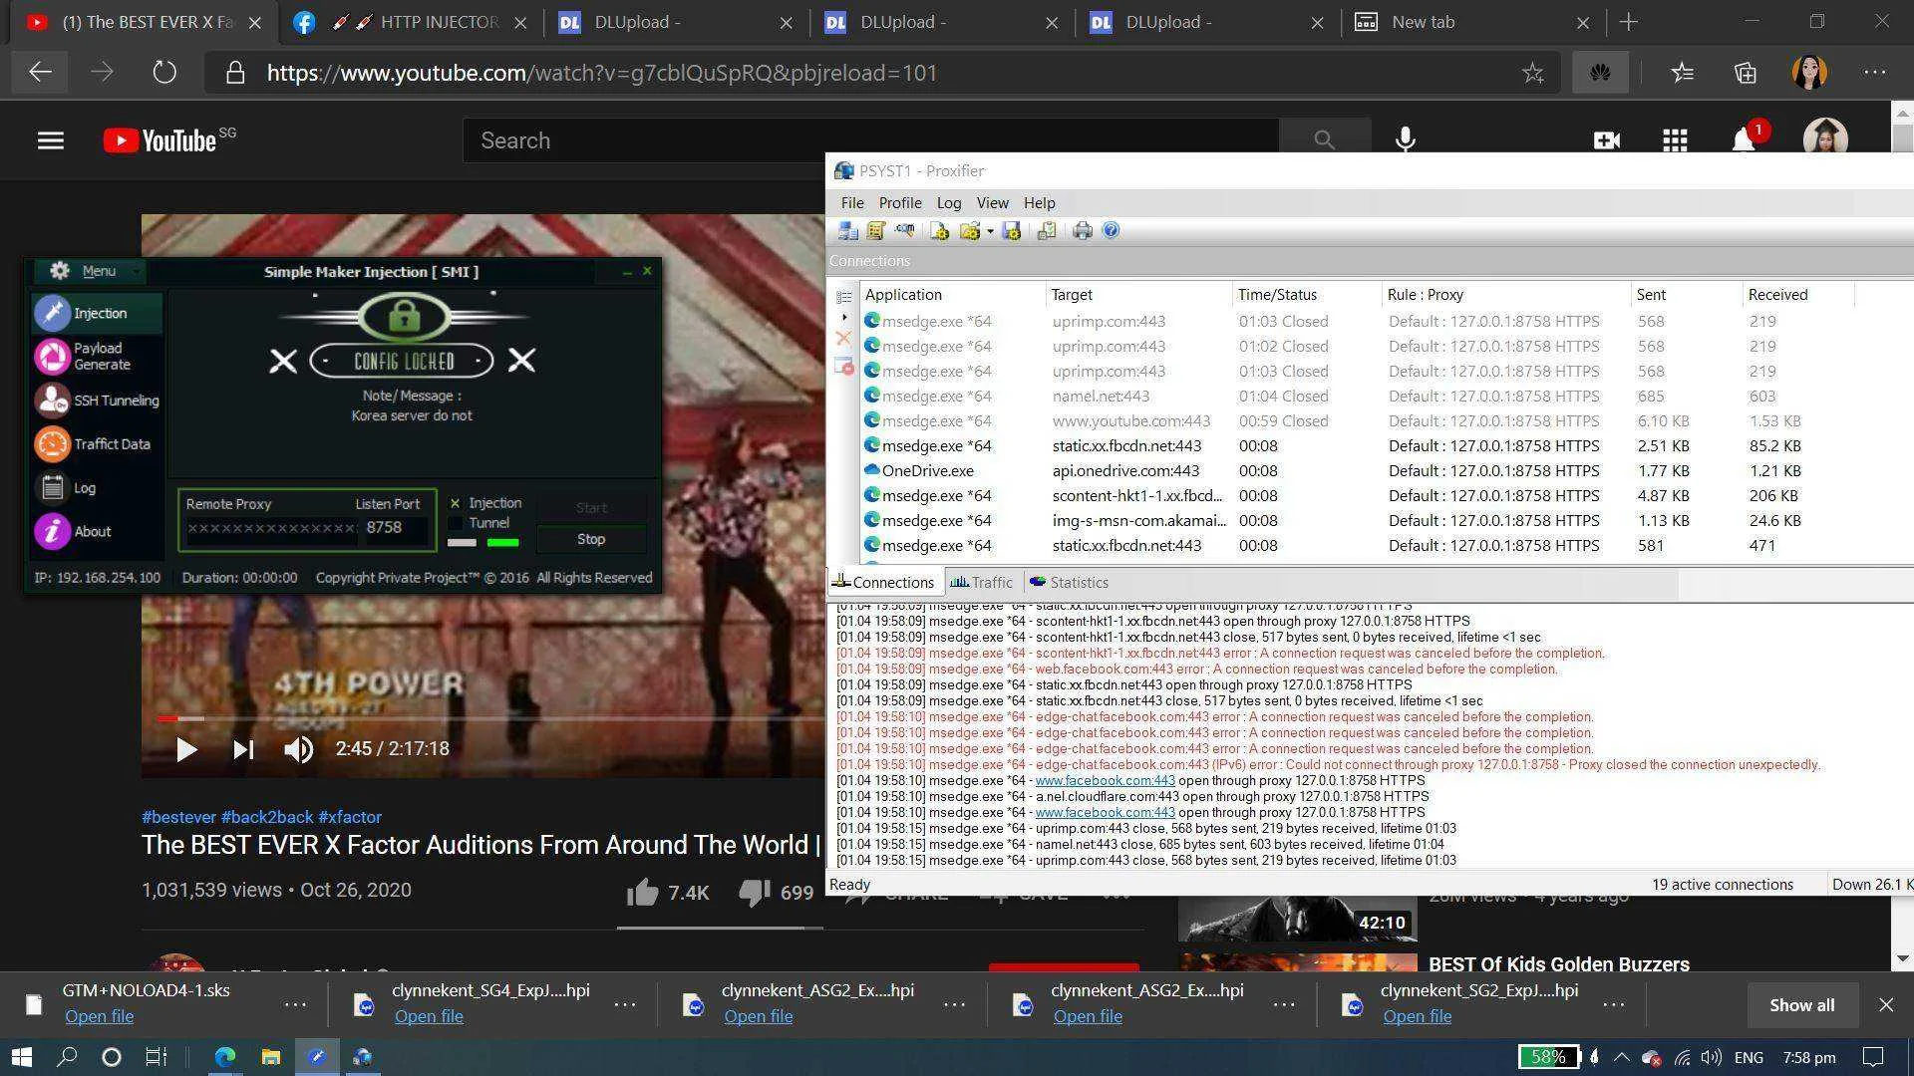Screen dimensions: 1914x1076
Task: Click the red X icon beside connections list
Action: click(843, 339)
